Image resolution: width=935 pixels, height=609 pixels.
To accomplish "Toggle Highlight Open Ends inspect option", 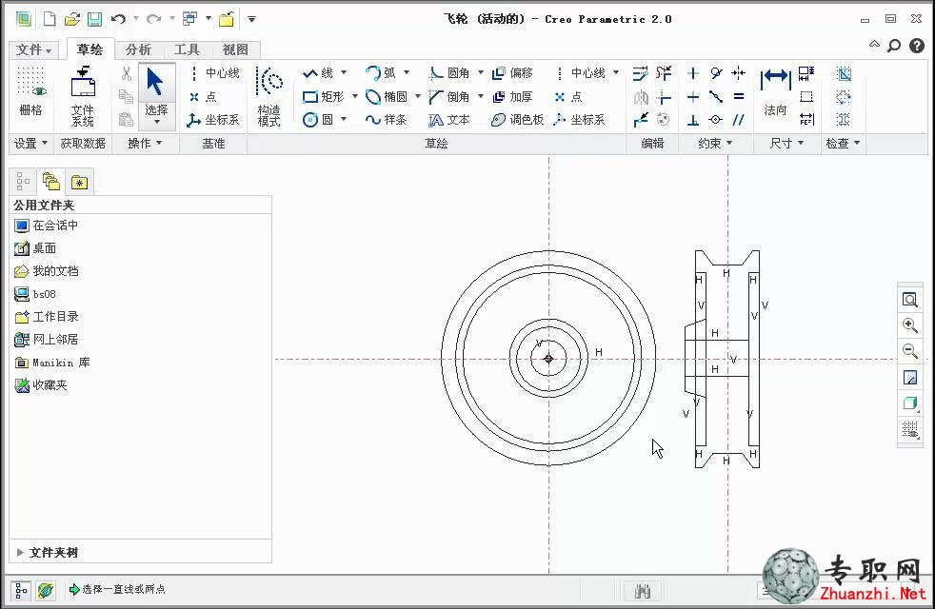I will (844, 96).
